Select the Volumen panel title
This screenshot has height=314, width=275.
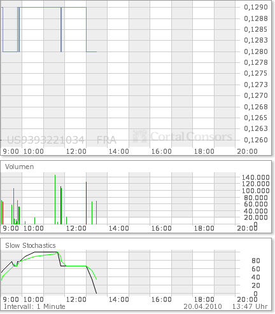19,167
